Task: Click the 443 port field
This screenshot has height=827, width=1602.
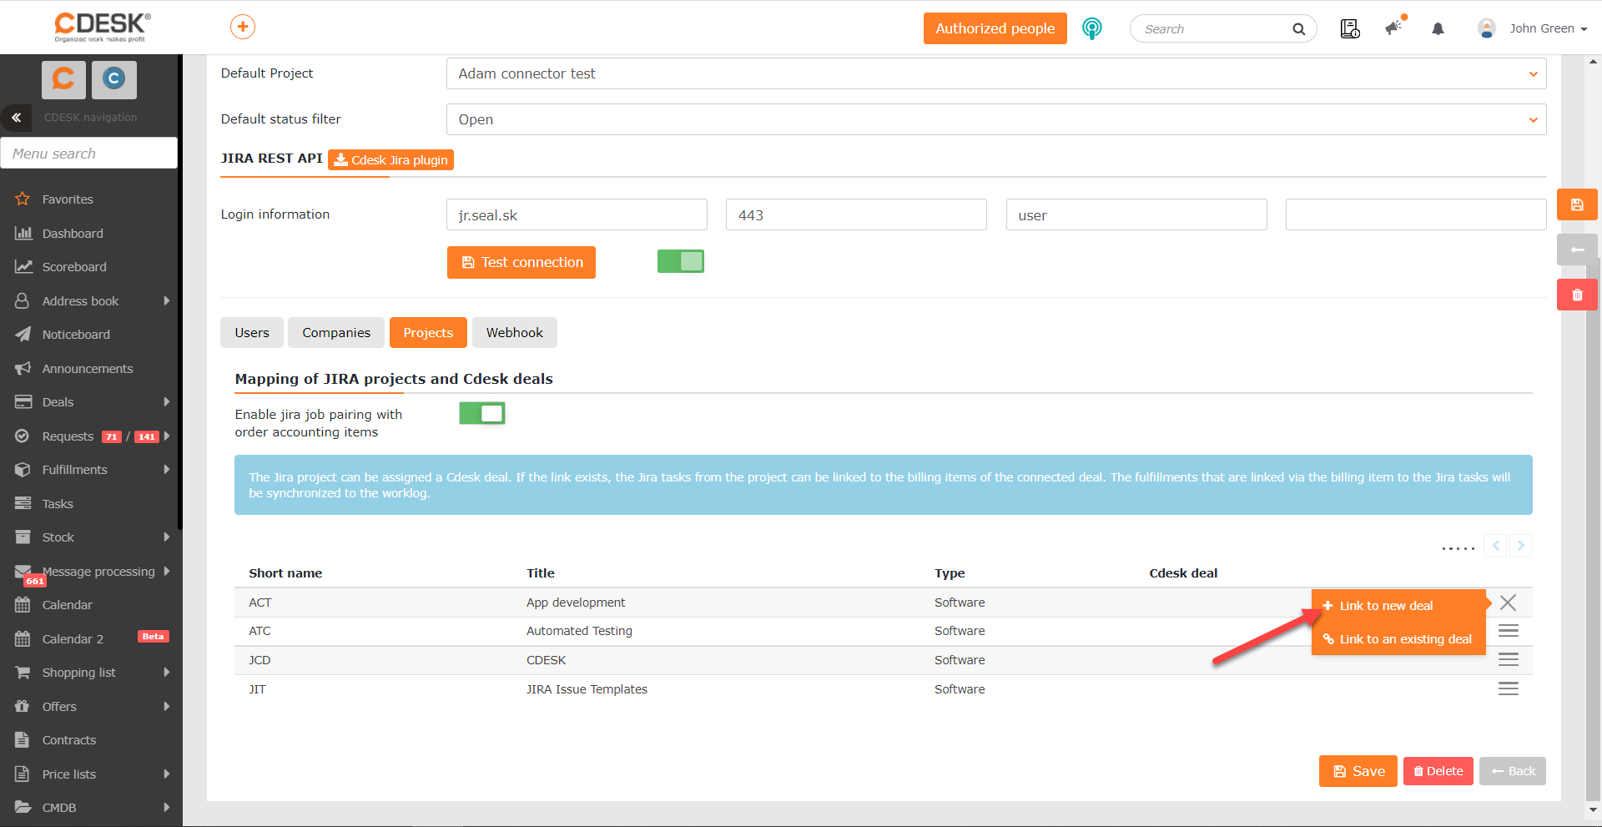Action: [x=856, y=215]
